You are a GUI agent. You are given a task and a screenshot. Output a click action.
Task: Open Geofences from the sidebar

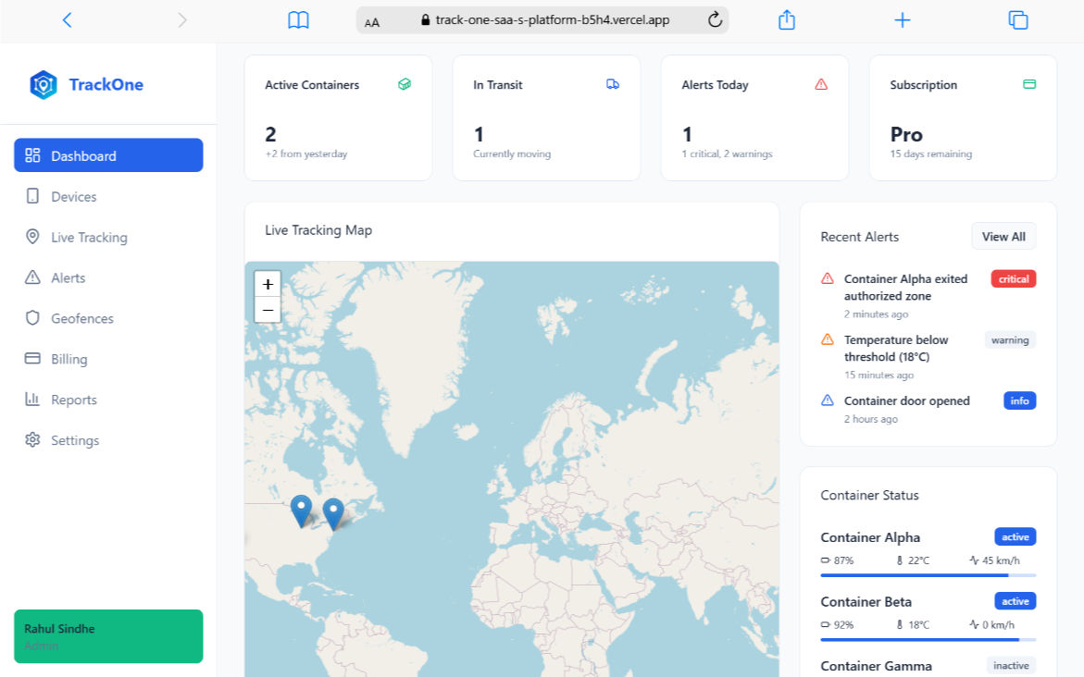click(82, 319)
